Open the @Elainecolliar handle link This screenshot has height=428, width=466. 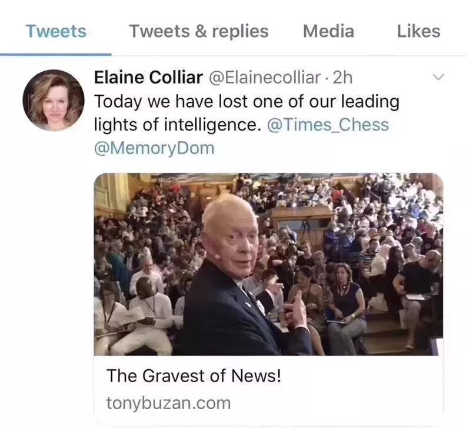(265, 77)
